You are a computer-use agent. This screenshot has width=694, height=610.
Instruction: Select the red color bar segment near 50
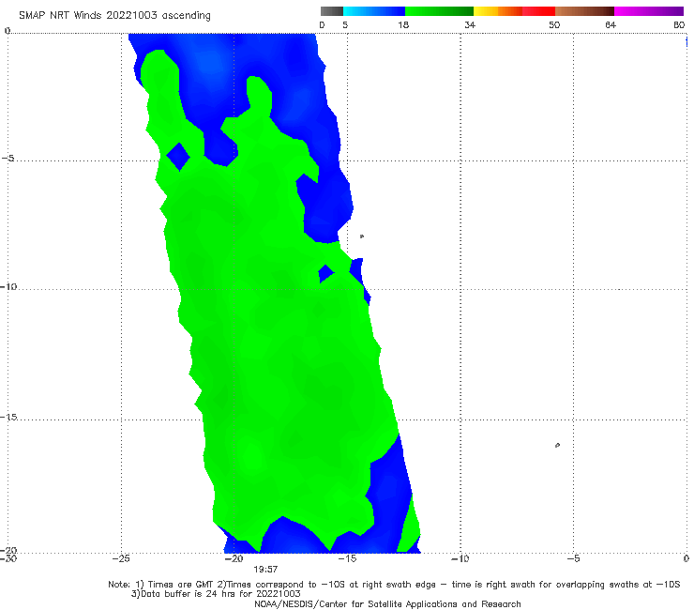[538, 11]
